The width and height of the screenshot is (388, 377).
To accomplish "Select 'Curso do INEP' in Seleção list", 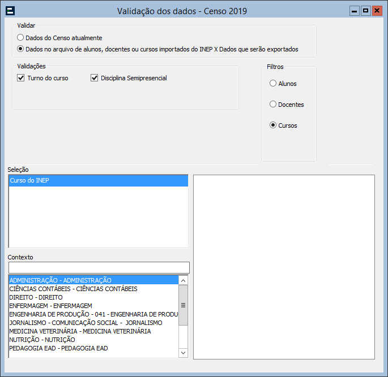I will pyautogui.click(x=99, y=180).
